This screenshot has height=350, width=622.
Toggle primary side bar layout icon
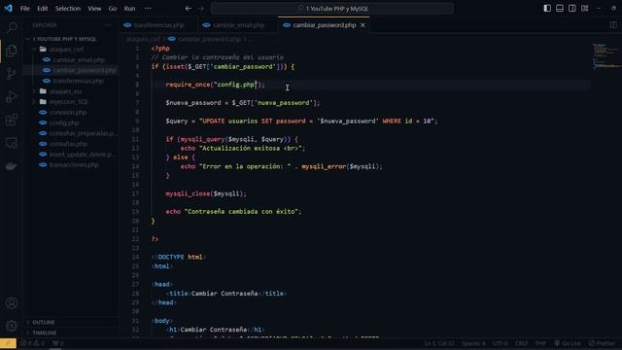pyautogui.click(x=547, y=9)
